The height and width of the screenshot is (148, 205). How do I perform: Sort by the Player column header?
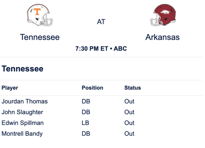(x=10, y=88)
